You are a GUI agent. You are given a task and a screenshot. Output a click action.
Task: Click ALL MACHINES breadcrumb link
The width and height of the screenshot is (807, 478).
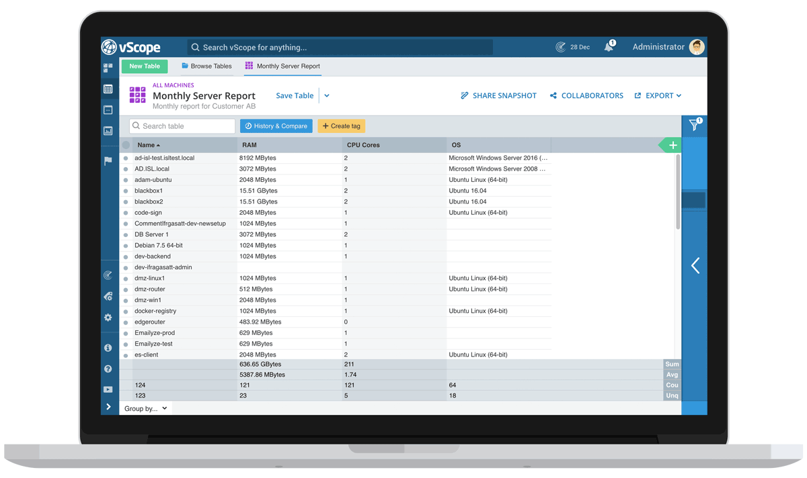(173, 85)
